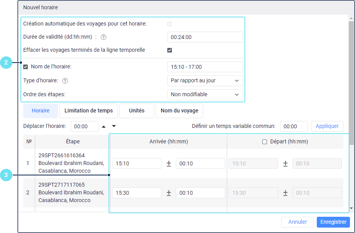Click Appliquer button

327,126
